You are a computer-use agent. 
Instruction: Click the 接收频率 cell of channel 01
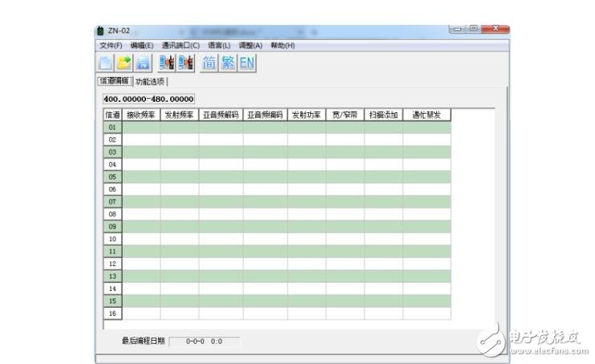click(x=141, y=127)
